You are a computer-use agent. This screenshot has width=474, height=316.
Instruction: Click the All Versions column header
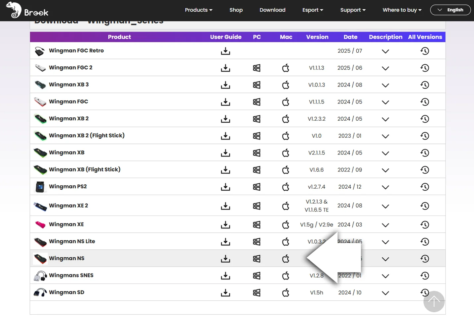pyautogui.click(x=425, y=37)
